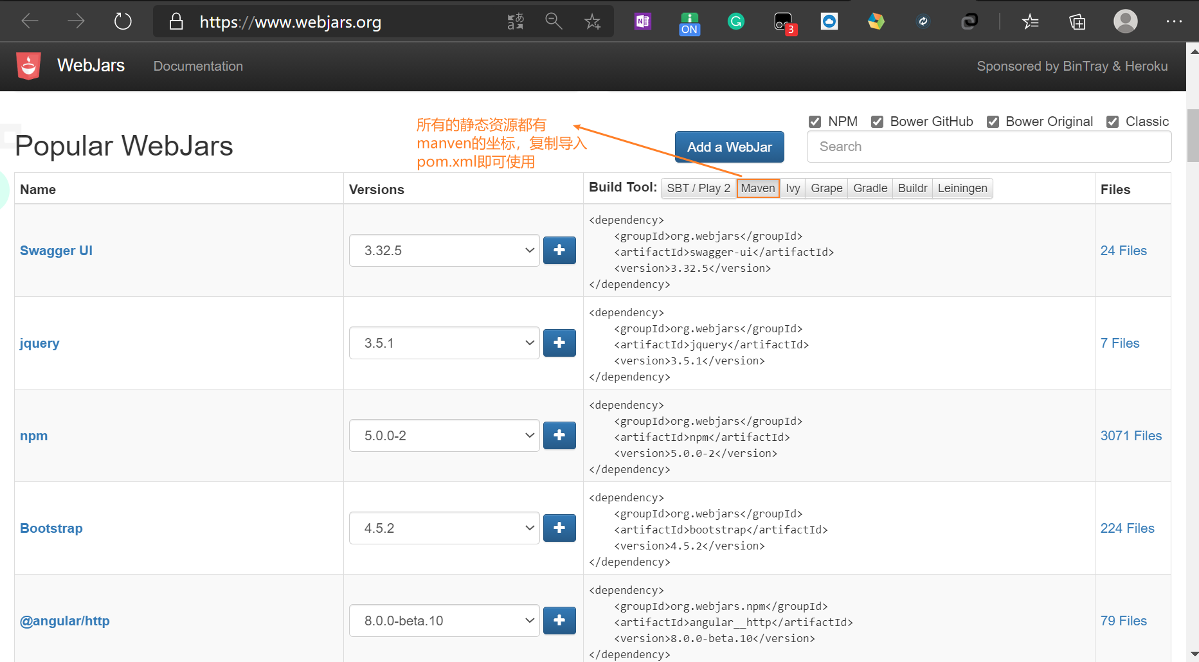1199x662 pixels.
Task: Open the 24 Files link
Action: pyautogui.click(x=1124, y=251)
